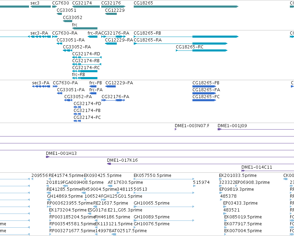
Task: Click the CG7630-PA protein label
Action: pyautogui.click(x=65, y=83)
